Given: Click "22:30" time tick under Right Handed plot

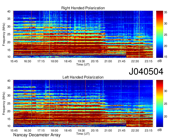Looking at the screenshot, I should [x=135, y=61].
